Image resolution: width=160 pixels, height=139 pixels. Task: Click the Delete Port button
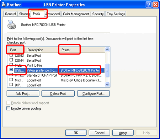pos(58,93)
